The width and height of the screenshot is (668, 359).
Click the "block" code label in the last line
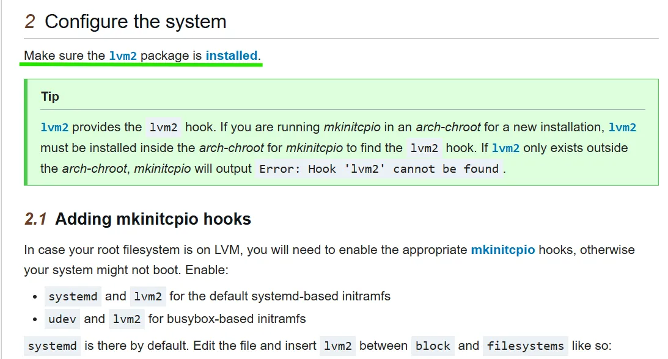(433, 346)
